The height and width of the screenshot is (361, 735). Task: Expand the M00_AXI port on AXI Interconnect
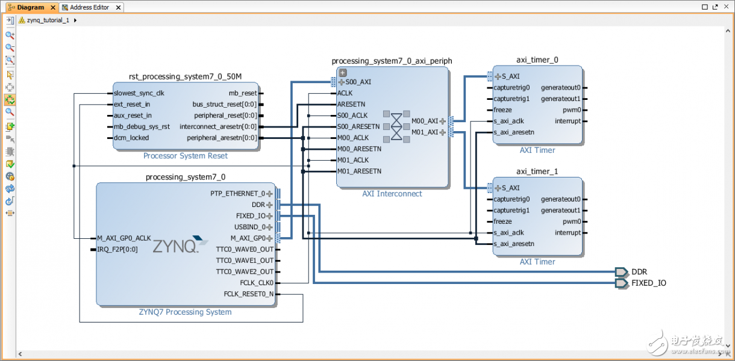coord(443,121)
